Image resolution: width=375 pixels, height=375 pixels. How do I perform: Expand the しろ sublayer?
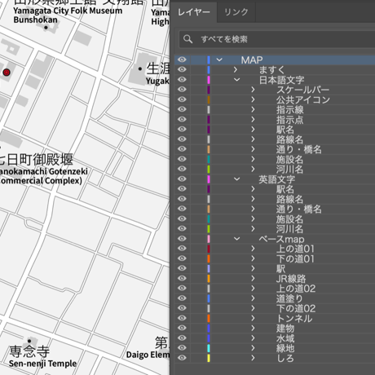[x=253, y=358]
